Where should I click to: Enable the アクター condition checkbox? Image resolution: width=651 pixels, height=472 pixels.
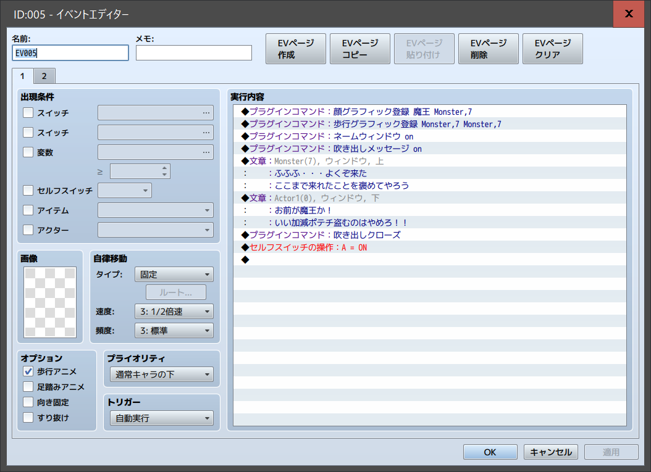pyautogui.click(x=28, y=230)
